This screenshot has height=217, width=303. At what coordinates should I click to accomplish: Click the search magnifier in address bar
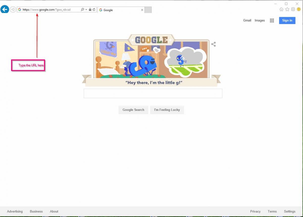click(x=82, y=10)
